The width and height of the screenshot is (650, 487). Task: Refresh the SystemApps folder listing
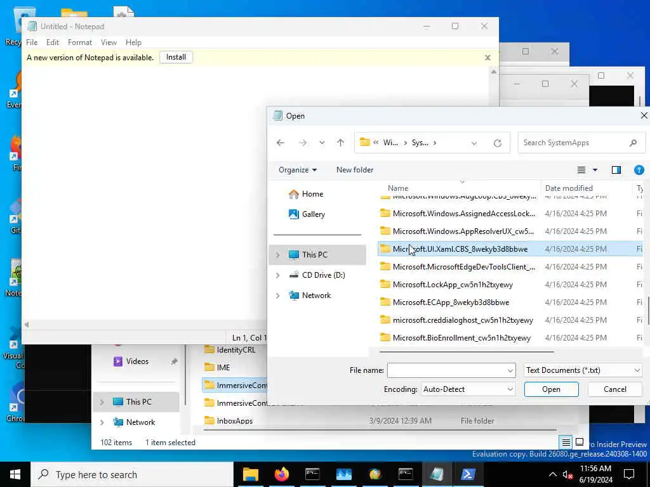coord(498,143)
